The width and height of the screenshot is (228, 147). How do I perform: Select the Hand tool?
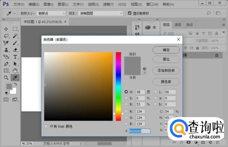15,71
